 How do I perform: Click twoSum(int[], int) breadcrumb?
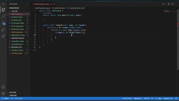[x=77, y=8]
